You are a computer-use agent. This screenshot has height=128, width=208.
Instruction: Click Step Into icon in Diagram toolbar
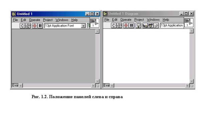click(x=145, y=25)
